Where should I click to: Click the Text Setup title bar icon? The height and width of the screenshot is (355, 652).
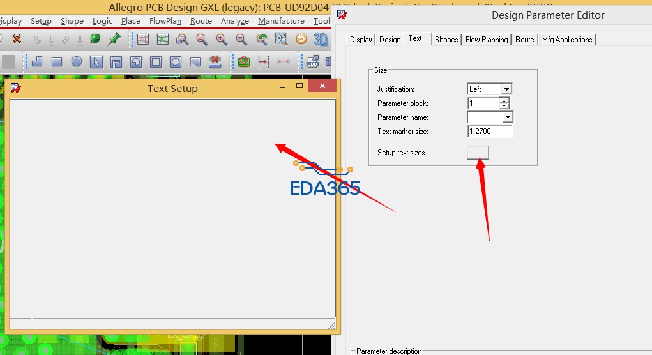tap(16, 88)
